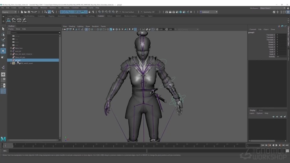Select the single-pane layout icon
Image resolution: width=290 pixels, height=163 pixels.
[3, 74]
